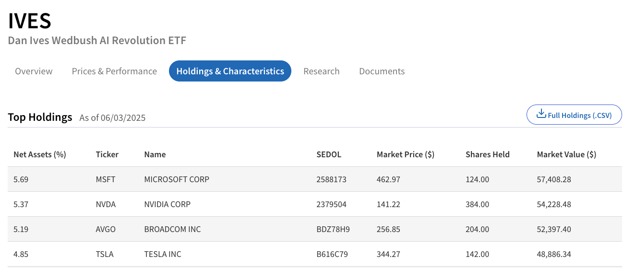The image size is (636, 268).
Task: Click the Net Assets (%) column header
Action: [40, 154]
